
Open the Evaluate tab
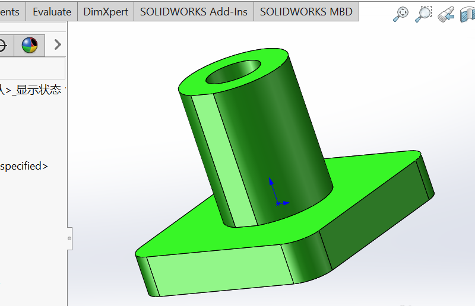point(52,12)
